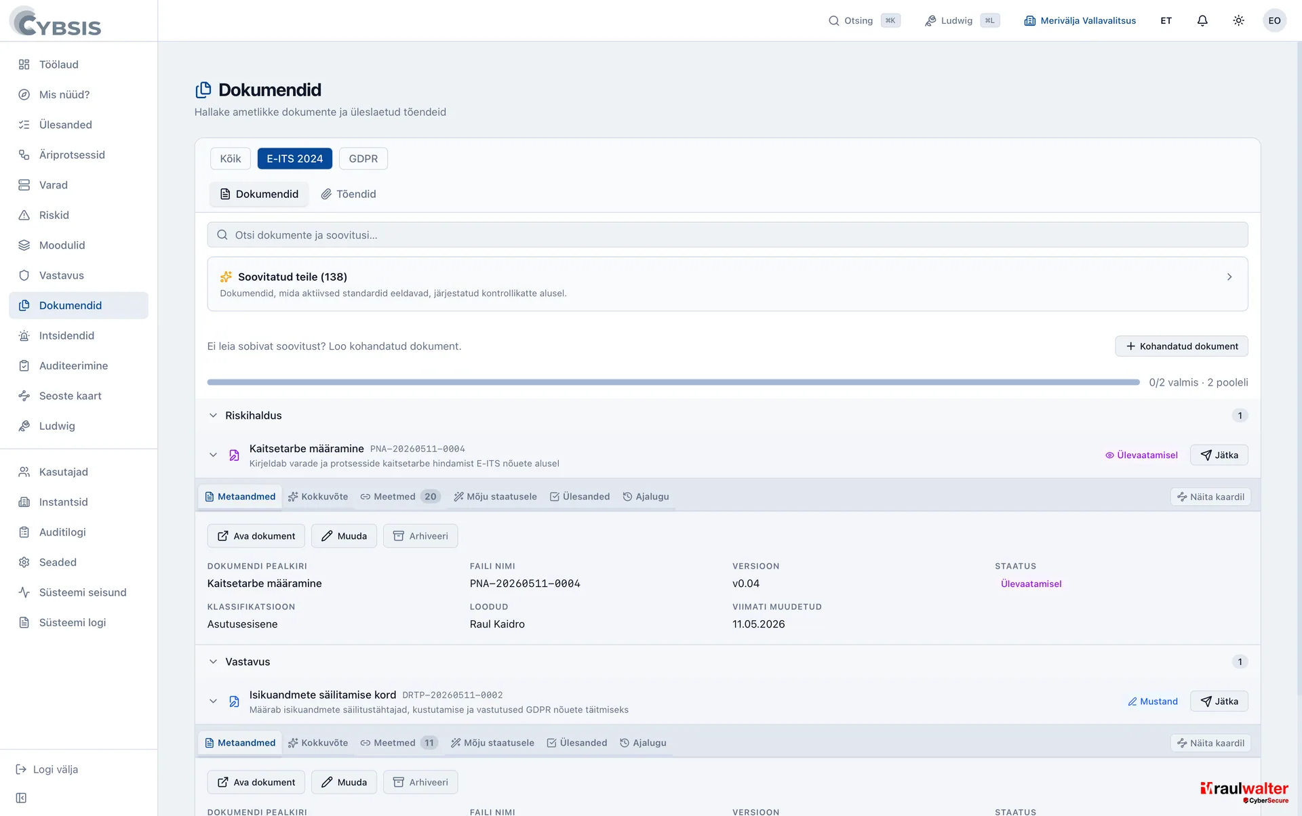Open Meetmed tab with 20 items
Screen dimensions: 1302x816
pyautogui.click(x=400, y=497)
